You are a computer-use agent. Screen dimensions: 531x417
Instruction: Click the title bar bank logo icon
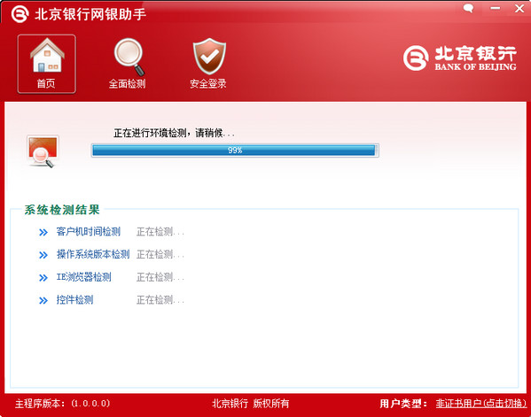click(x=20, y=14)
